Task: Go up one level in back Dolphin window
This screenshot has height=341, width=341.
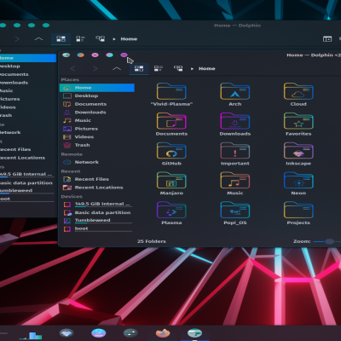Action: [38, 39]
